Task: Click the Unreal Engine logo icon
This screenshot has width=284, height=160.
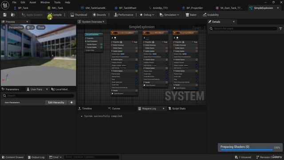Action: pyautogui.click(x=5, y=5)
